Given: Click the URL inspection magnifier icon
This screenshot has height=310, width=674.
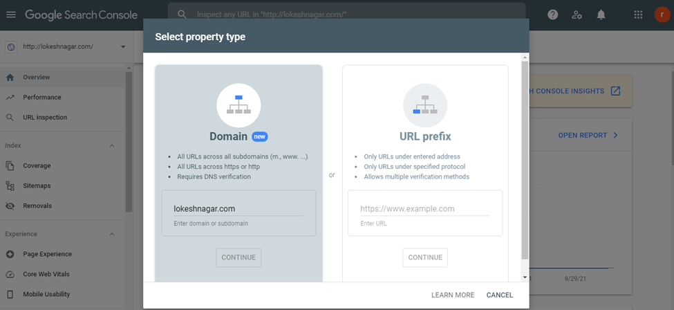Looking at the screenshot, I should click(x=10, y=118).
